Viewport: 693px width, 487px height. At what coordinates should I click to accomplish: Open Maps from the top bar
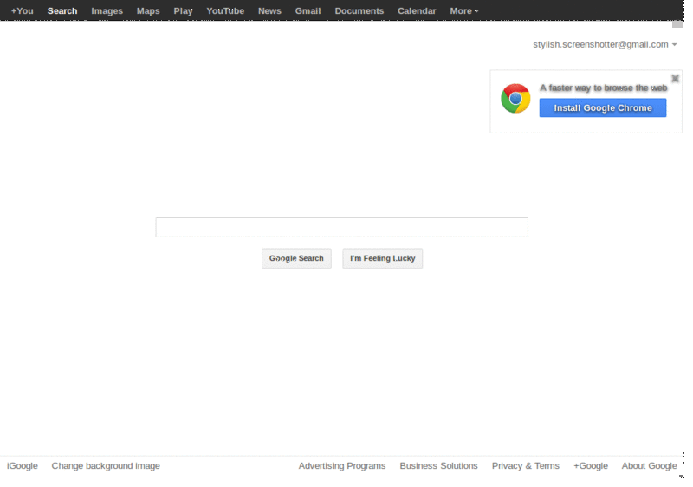148,10
